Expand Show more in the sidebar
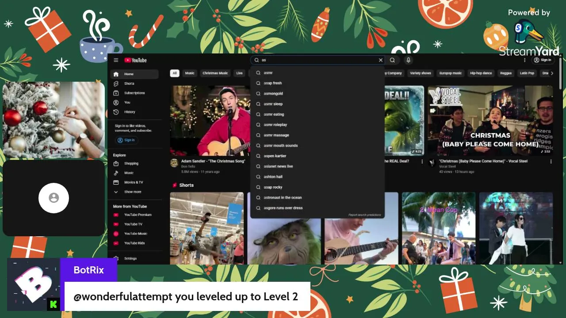This screenshot has width=566, height=318. [x=134, y=192]
